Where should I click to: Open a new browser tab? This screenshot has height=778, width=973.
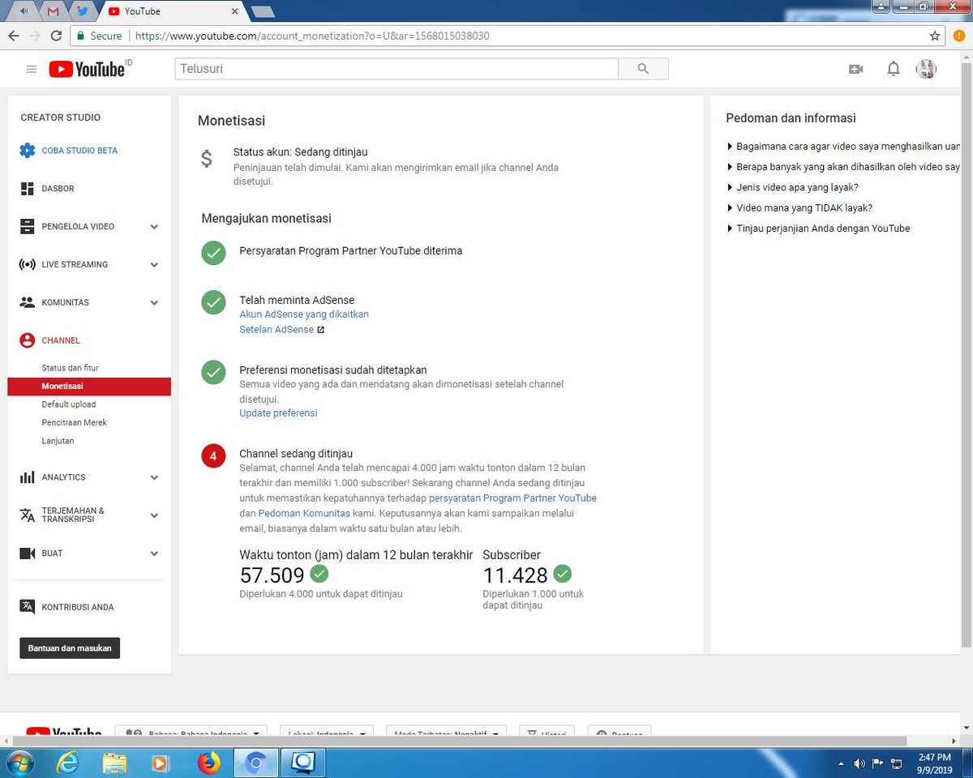click(x=263, y=11)
